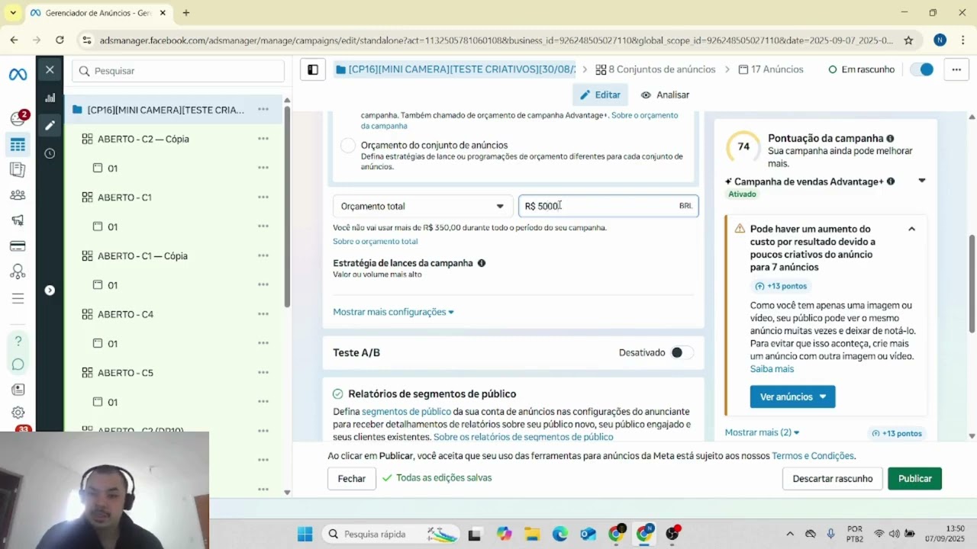Open the Orçamento total dropdown

click(x=422, y=206)
